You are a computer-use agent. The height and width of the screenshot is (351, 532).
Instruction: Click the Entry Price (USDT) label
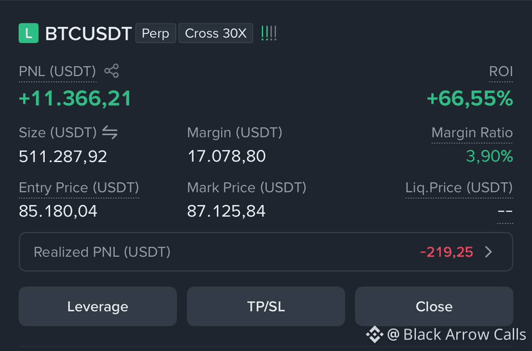pos(79,188)
